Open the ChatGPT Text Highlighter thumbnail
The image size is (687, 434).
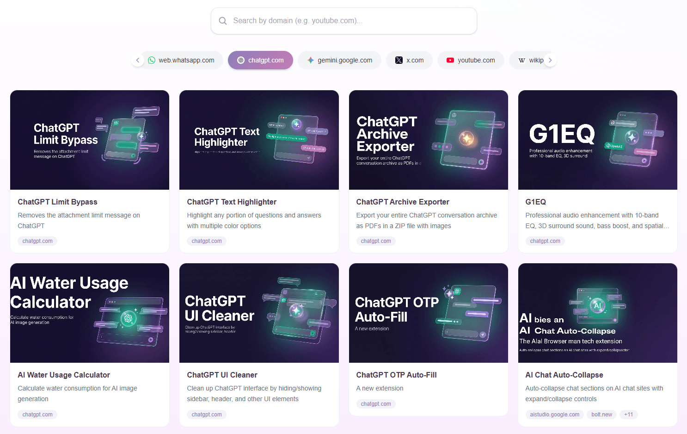[x=259, y=140]
